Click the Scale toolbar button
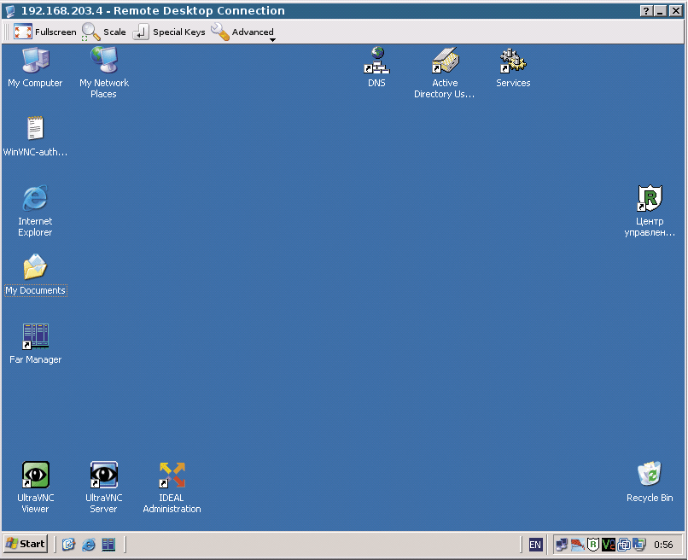 pos(104,32)
